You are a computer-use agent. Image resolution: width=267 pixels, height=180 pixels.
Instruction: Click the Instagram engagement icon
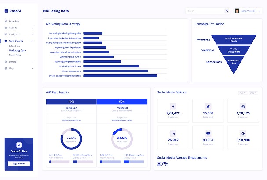(243, 106)
